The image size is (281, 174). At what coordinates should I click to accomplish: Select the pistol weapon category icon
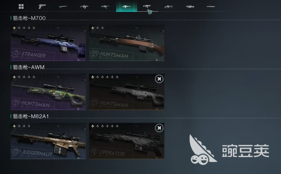[x=42, y=6]
